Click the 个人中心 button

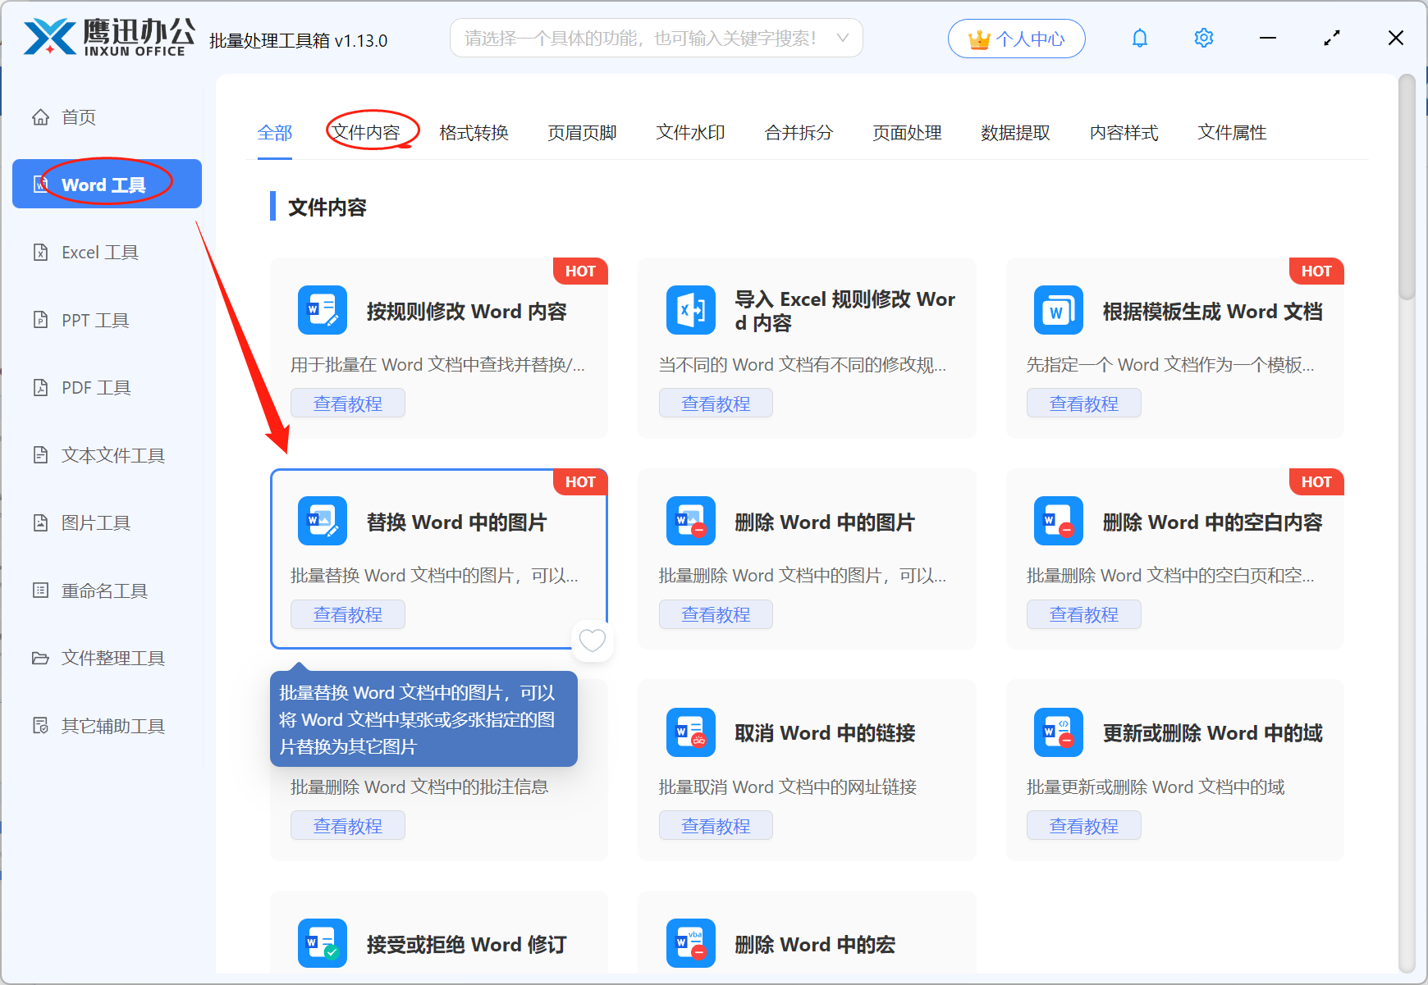click(x=1016, y=38)
